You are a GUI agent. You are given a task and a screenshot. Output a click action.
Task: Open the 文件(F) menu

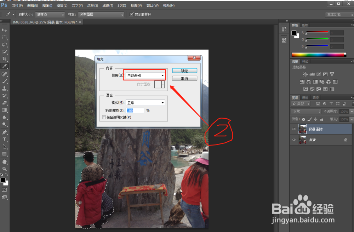tap(17, 5)
